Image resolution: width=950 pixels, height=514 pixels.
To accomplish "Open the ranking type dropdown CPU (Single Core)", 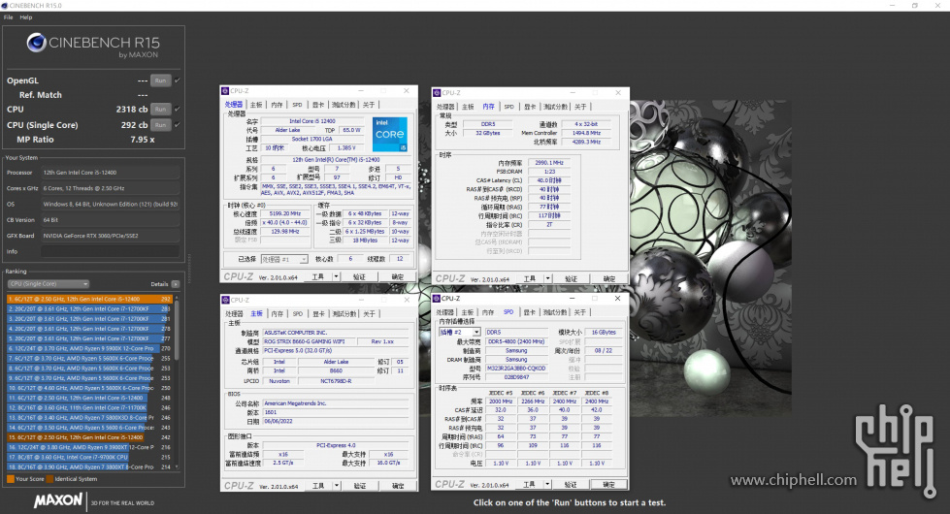I will pos(49,284).
